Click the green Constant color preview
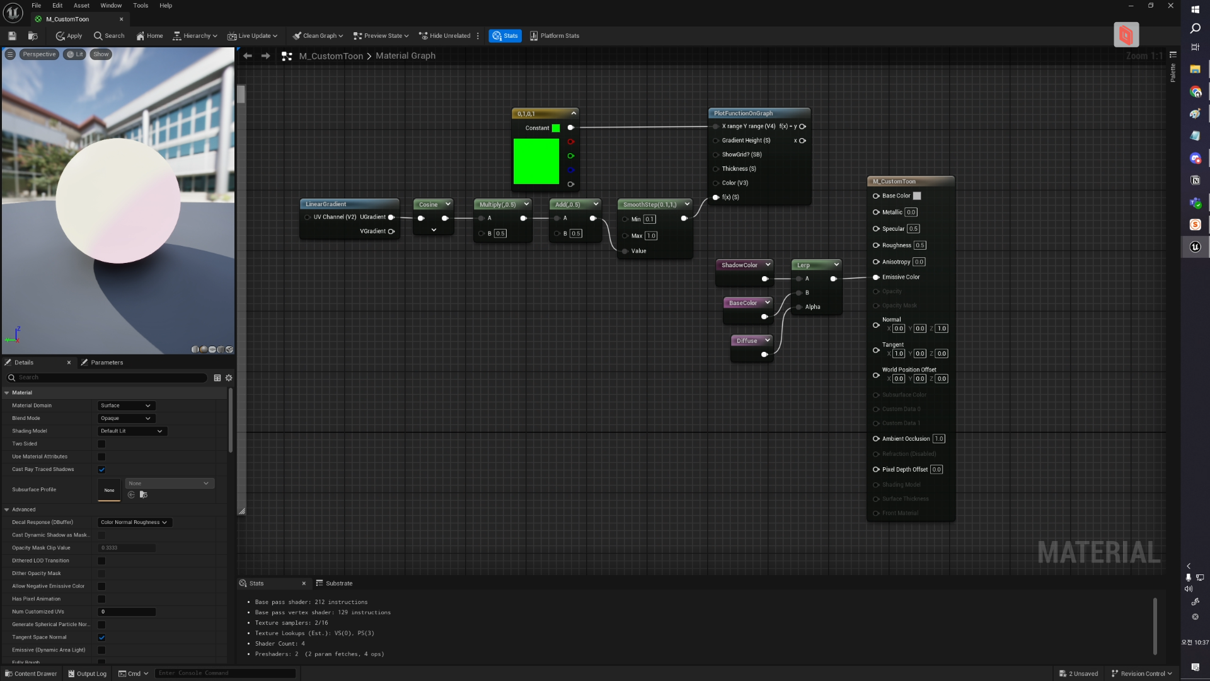 (536, 161)
